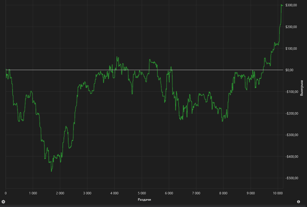Image resolution: width=307 pixels, height=207 pixels.
Task: Click the -$200,00 y-axis label
Action: pyautogui.click(x=292, y=114)
